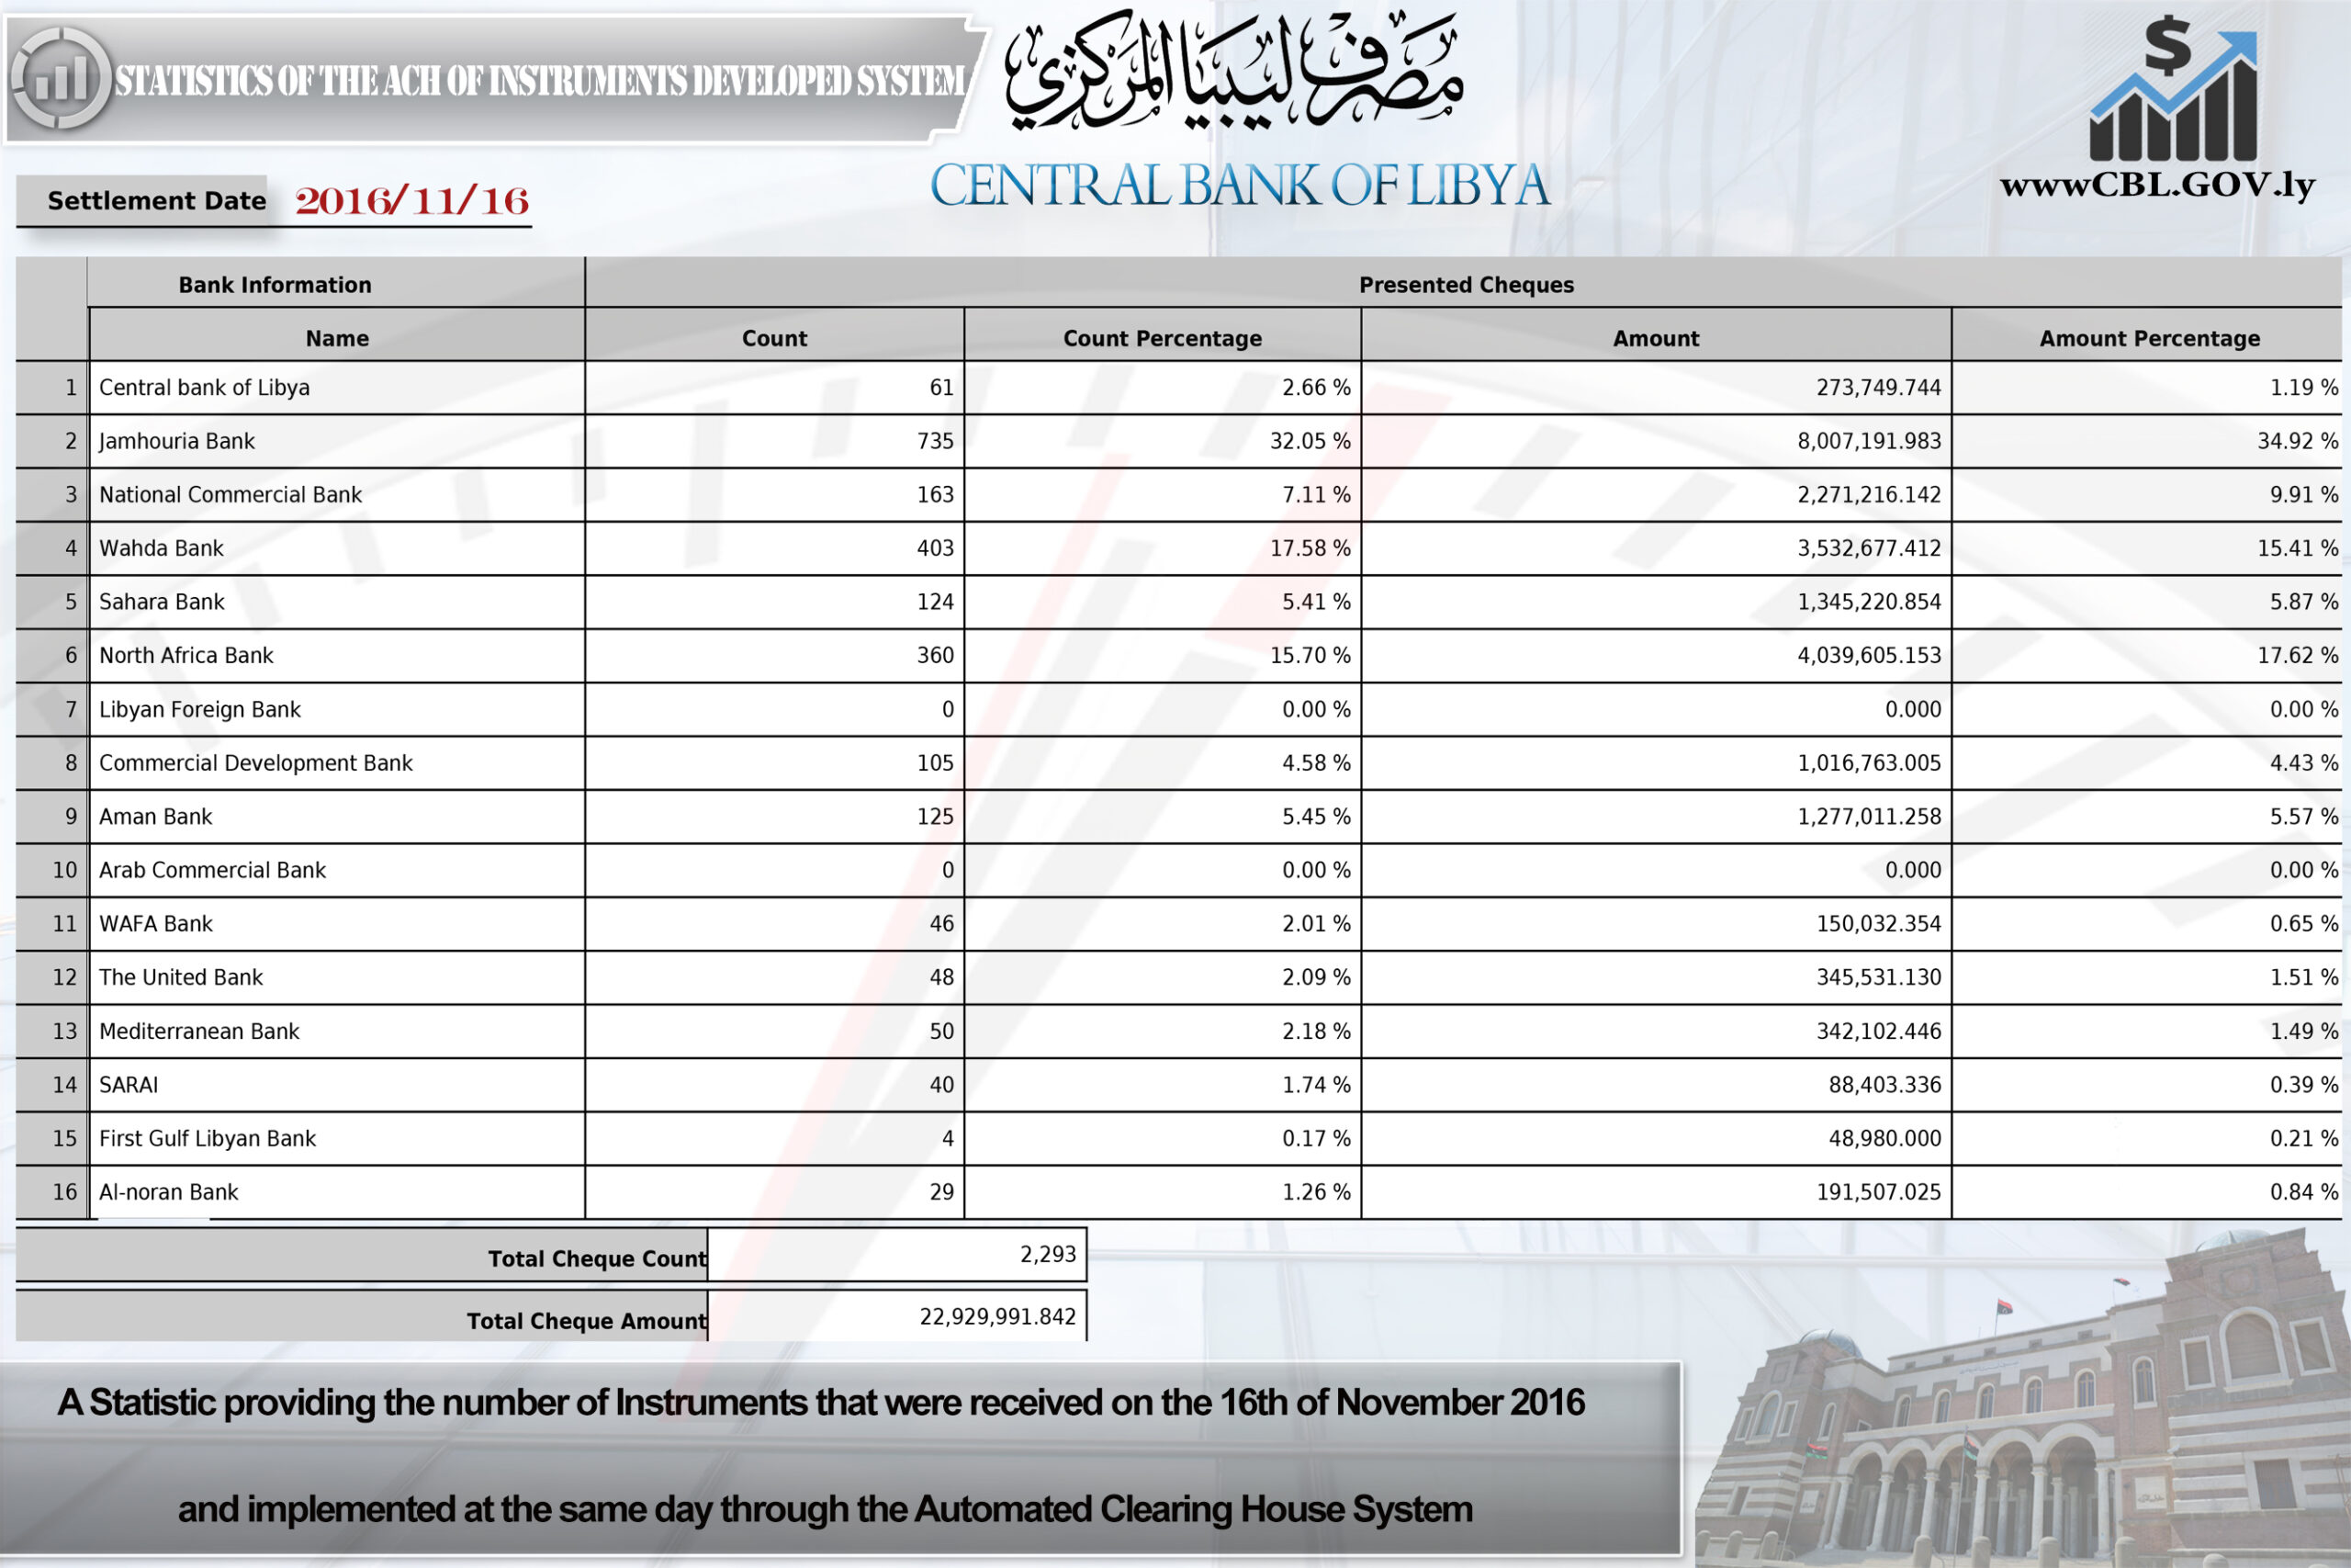Click the Name column header
The width and height of the screenshot is (2351, 1568).
(x=337, y=338)
